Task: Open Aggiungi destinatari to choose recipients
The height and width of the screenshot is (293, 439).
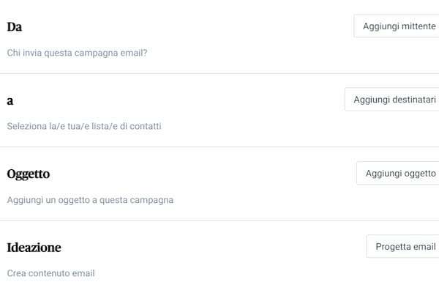Action: click(x=394, y=100)
